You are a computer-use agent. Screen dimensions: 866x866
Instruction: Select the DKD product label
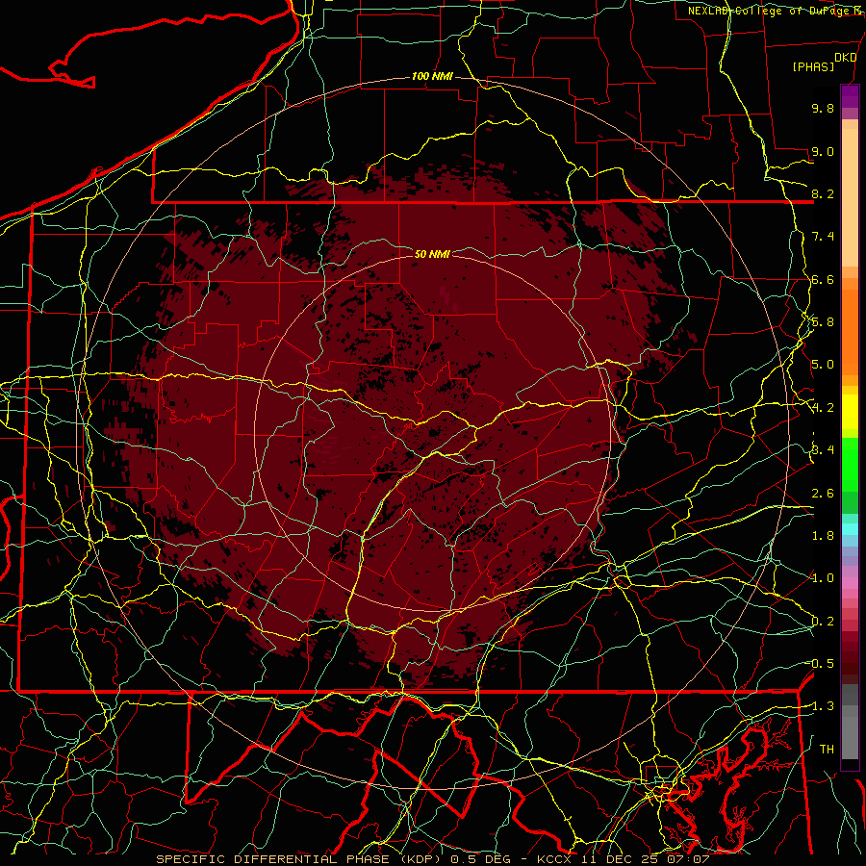point(846,58)
